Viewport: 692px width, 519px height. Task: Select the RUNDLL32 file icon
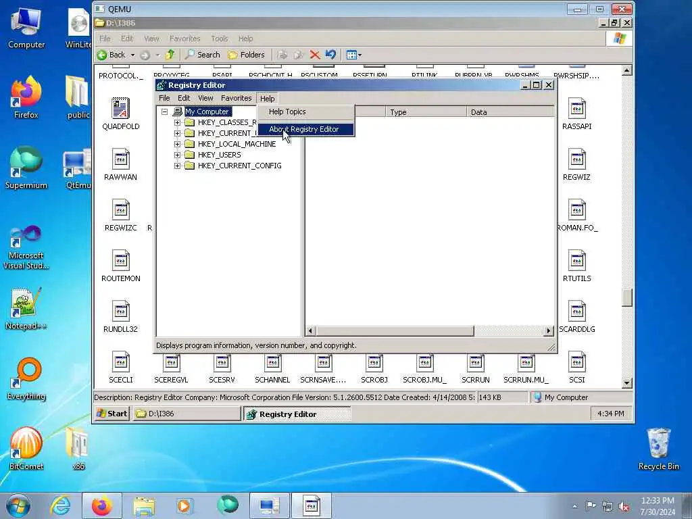pyautogui.click(x=120, y=317)
